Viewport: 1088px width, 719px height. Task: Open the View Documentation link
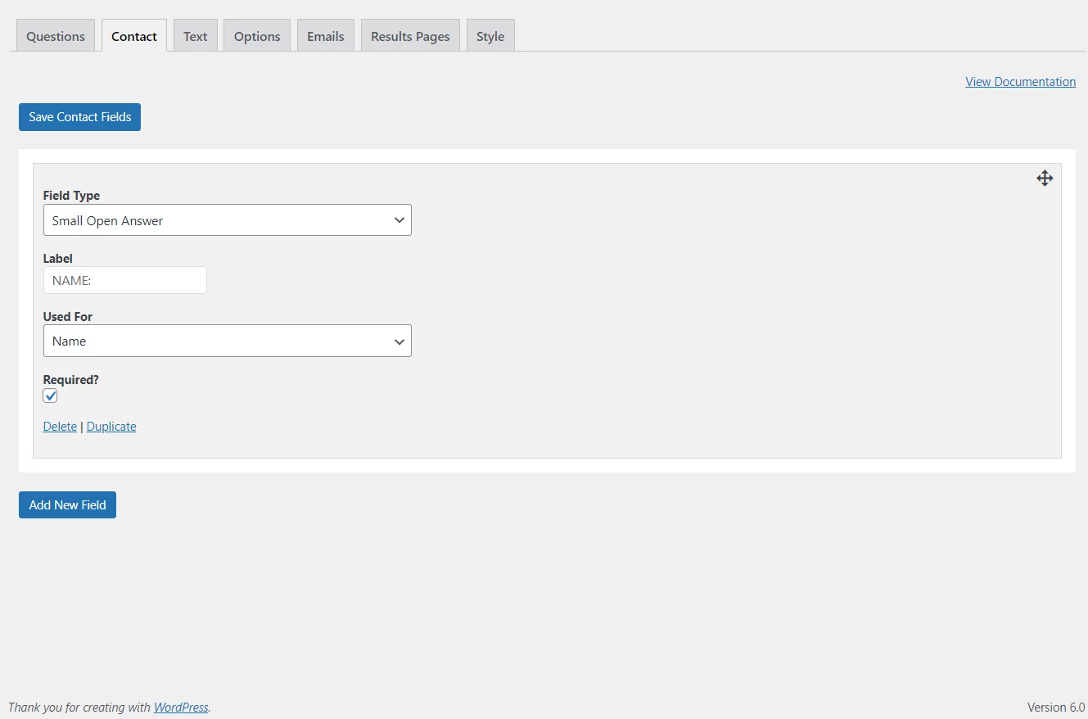1021,82
